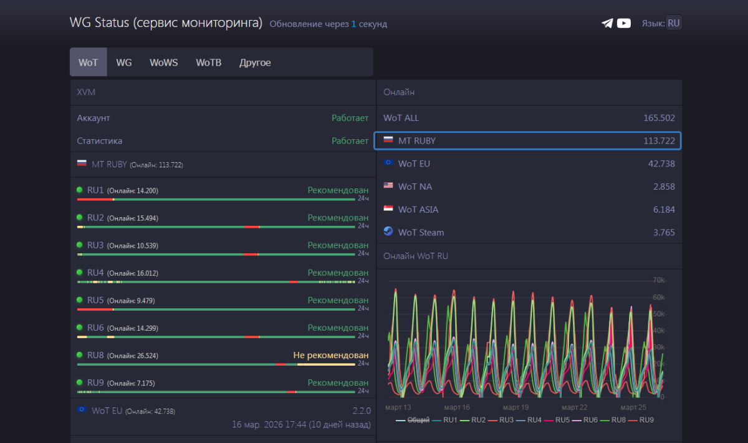Select the MT RUBY row in online list
Screen dimensions: 748x443
click(x=527, y=141)
